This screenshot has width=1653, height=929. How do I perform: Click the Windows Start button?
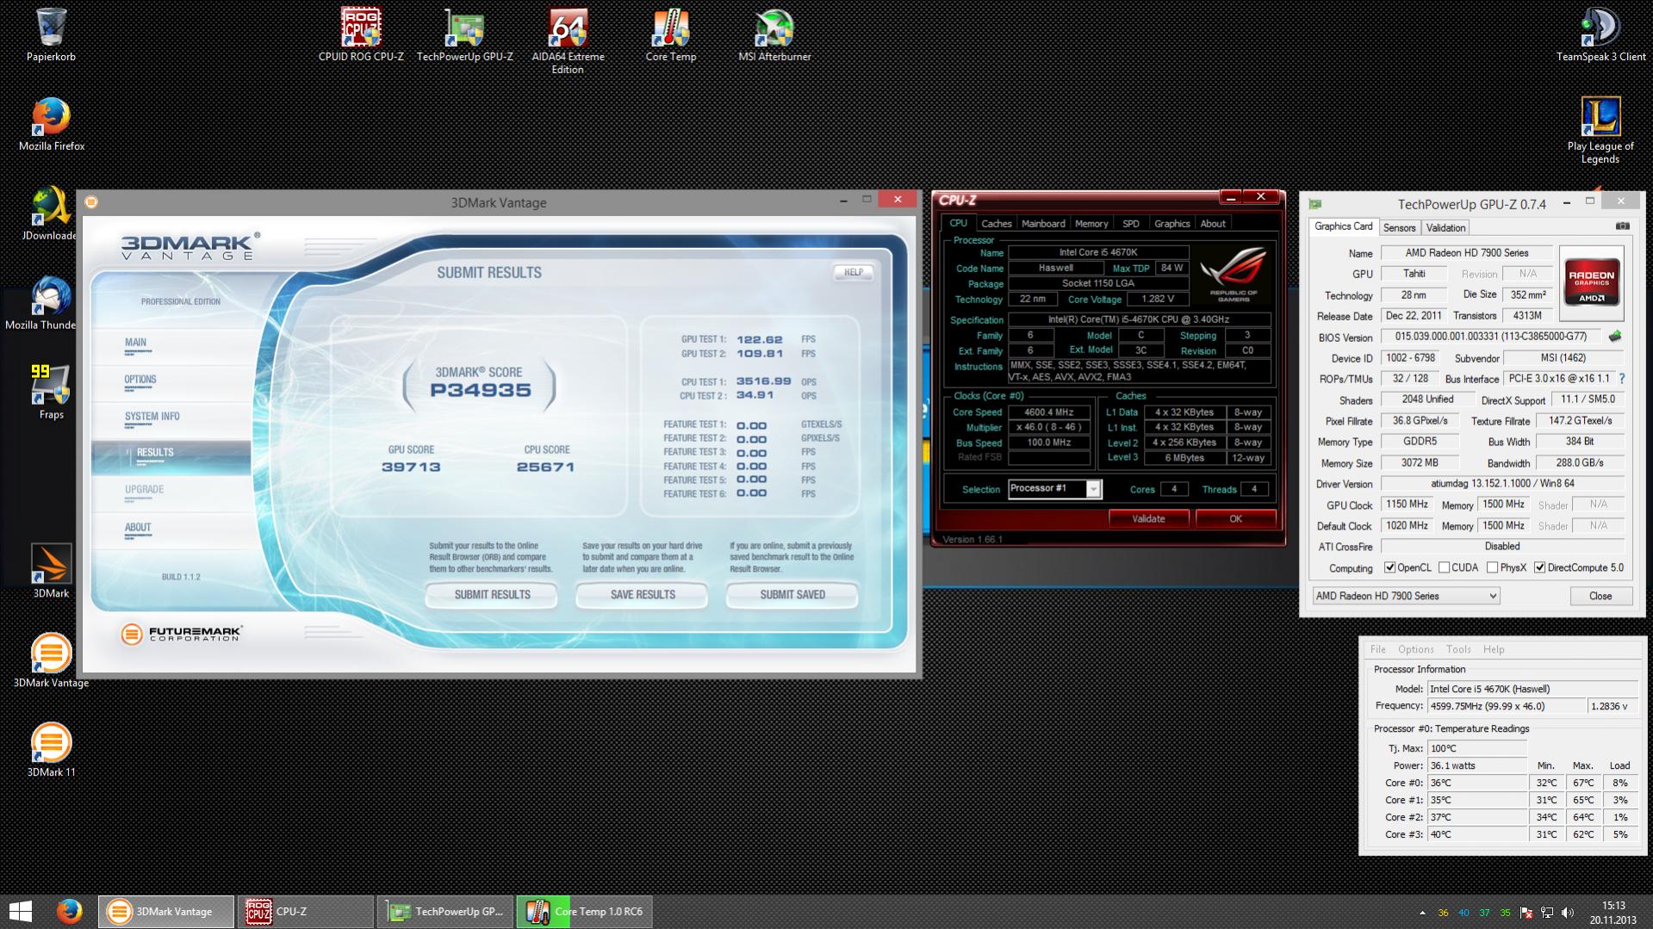20,911
